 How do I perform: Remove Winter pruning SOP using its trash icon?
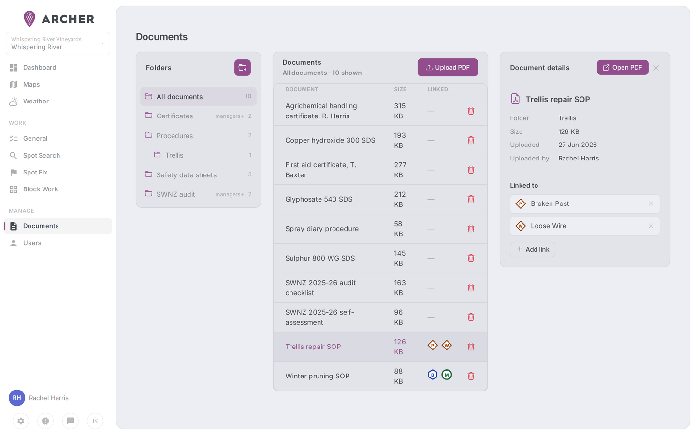click(x=471, y=376)
